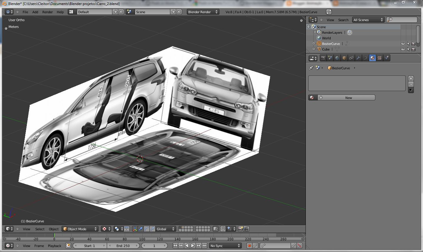Hide BezierCurve using its eye icon
This screenshot has height=252, width=423.
[x=403, y=44]
